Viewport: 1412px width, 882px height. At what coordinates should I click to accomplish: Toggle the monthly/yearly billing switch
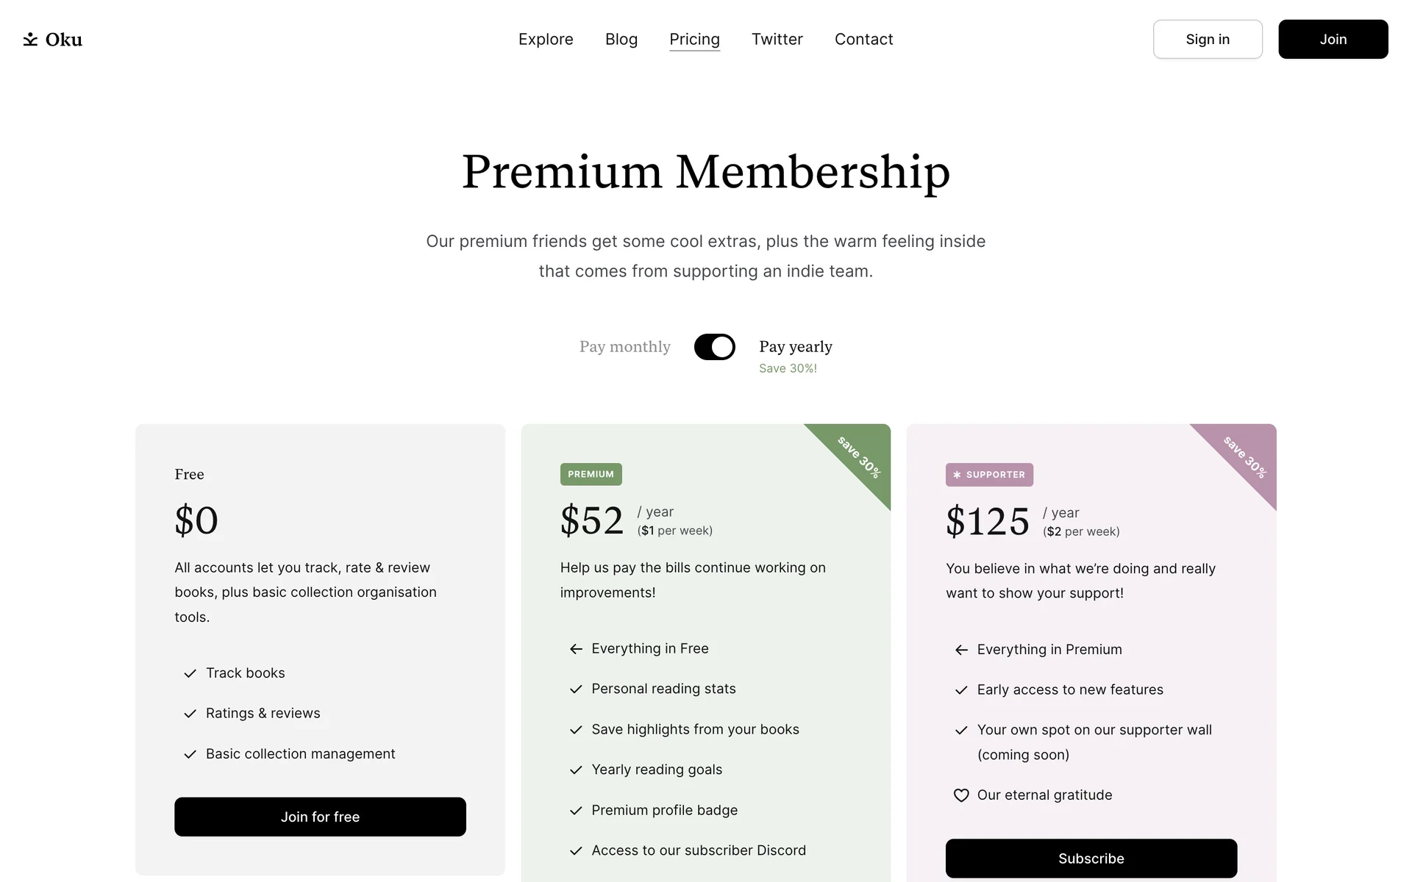[714, 347]
